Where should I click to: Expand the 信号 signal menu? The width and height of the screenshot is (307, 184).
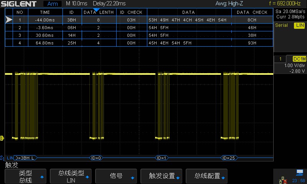(116, 176)
